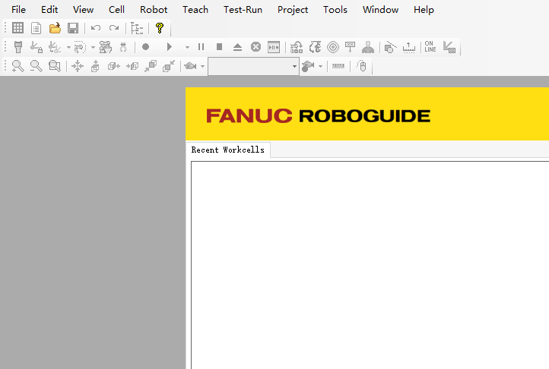Open the File menu

18,10
